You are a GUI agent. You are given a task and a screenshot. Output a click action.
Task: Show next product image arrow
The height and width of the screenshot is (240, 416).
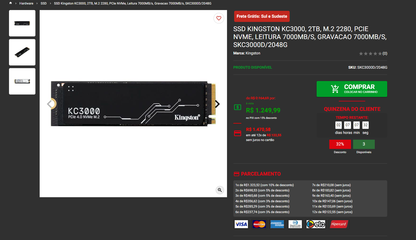217,104
